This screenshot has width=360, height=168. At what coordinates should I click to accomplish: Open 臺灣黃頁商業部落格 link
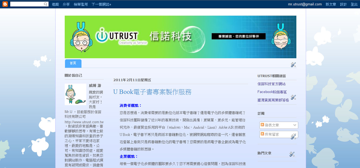[273, 100]
